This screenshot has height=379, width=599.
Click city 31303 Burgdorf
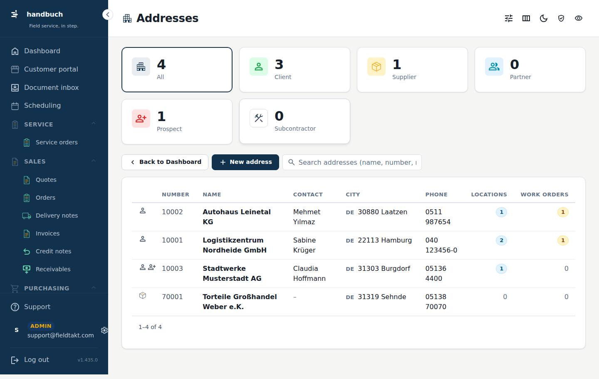[384, 268]
